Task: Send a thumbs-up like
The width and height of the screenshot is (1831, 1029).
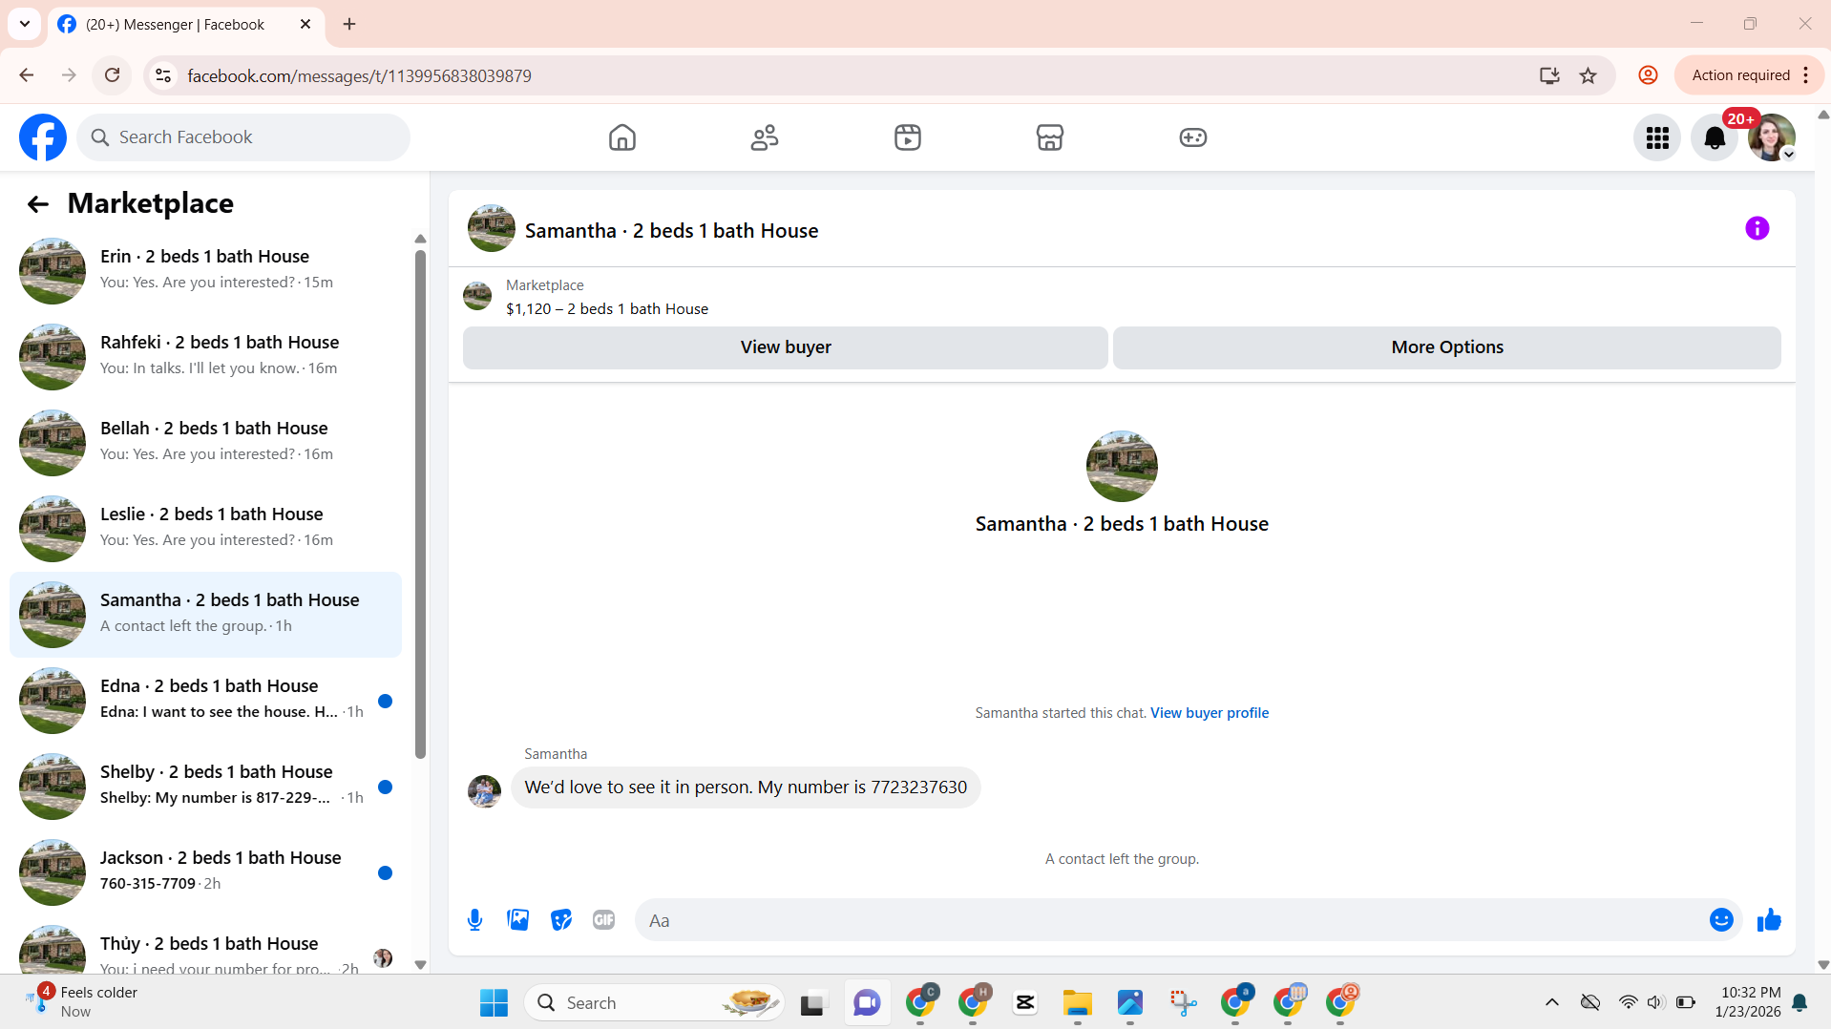Action: click(1769, 920)
